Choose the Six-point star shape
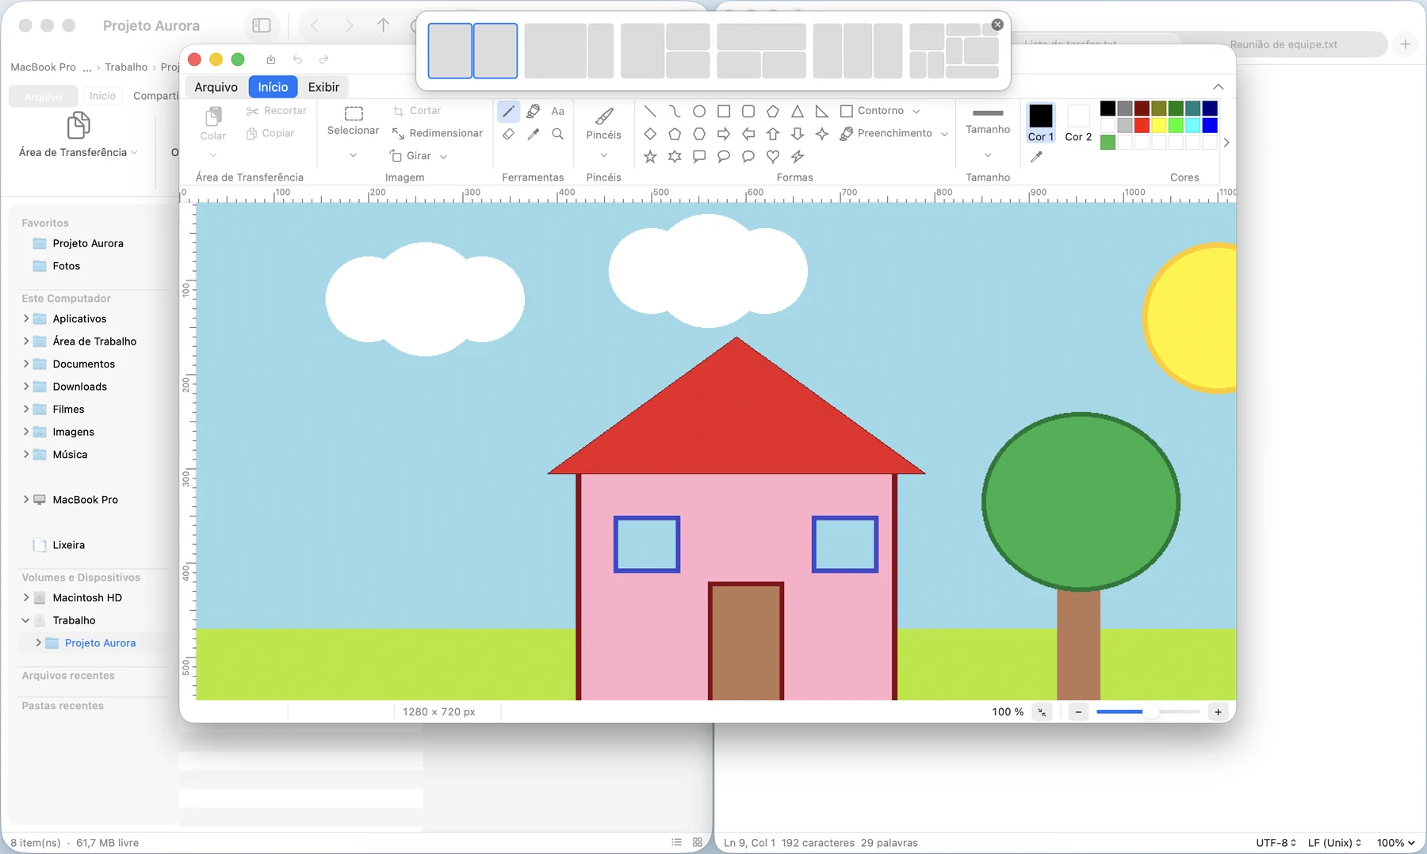Screen dimensions: 1427x854 675,157
